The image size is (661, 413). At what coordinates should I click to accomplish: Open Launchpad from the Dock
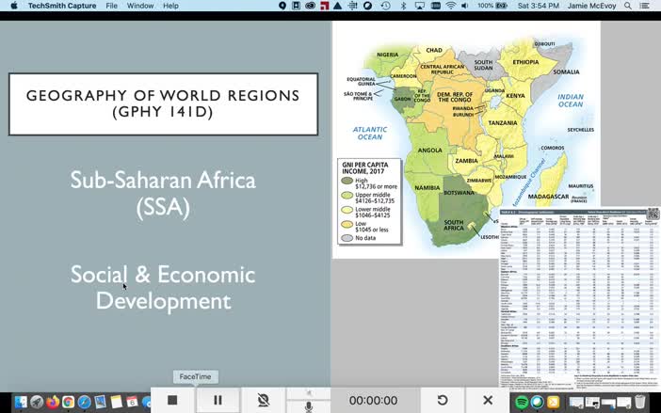[37, 402]
